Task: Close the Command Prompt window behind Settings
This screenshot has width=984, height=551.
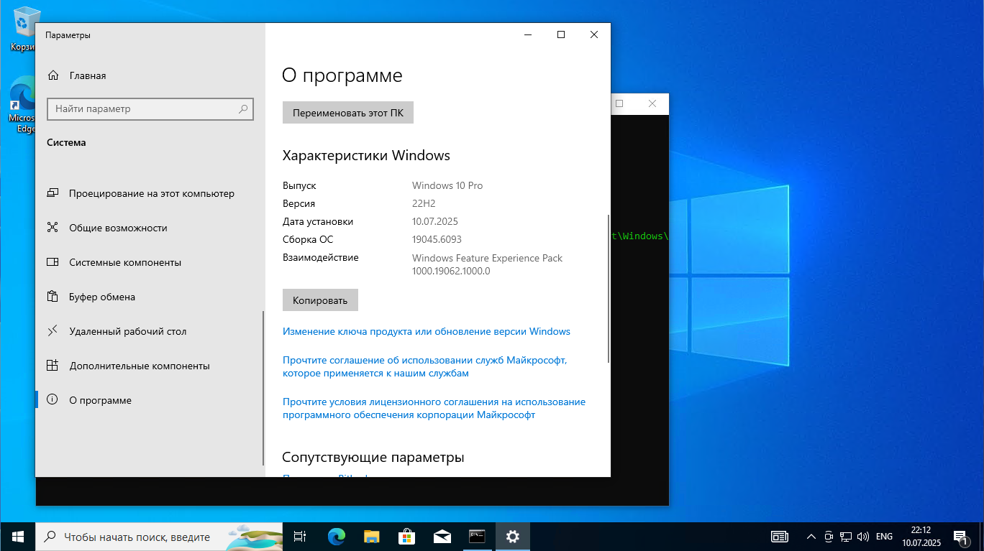Action: [x=652, y=103]
